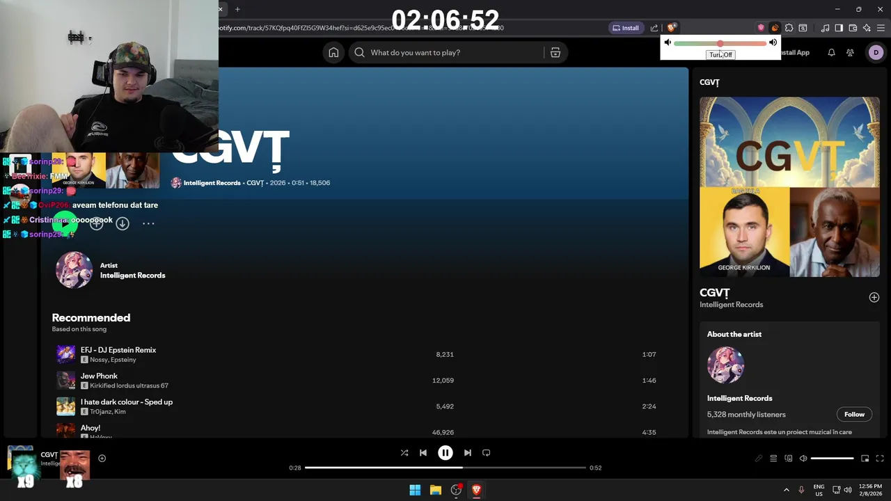Select the recommended song Jew Phonk
Image resolution: width=891 pixels, height=501 pixels.
point(99,376)
